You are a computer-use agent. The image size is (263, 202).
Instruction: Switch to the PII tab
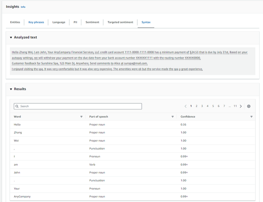(75, 22)
